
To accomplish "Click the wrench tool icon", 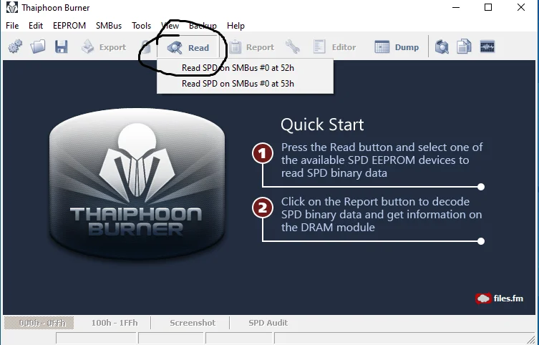I will coord(293,47).
